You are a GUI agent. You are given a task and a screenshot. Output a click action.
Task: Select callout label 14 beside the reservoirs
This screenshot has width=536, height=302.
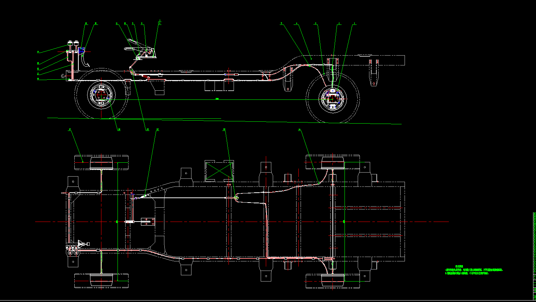[38, 52]
